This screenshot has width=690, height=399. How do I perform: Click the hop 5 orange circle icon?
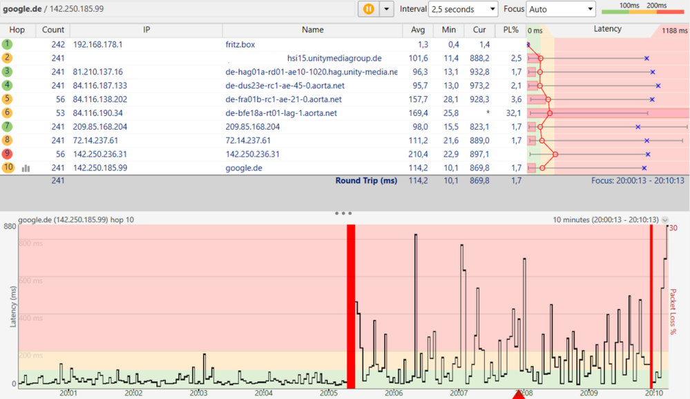pos(7,99)
